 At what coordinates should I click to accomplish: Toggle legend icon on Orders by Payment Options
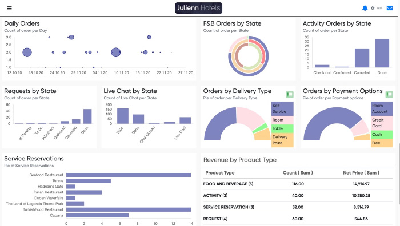pyautogui.click(x=389, y=95)
